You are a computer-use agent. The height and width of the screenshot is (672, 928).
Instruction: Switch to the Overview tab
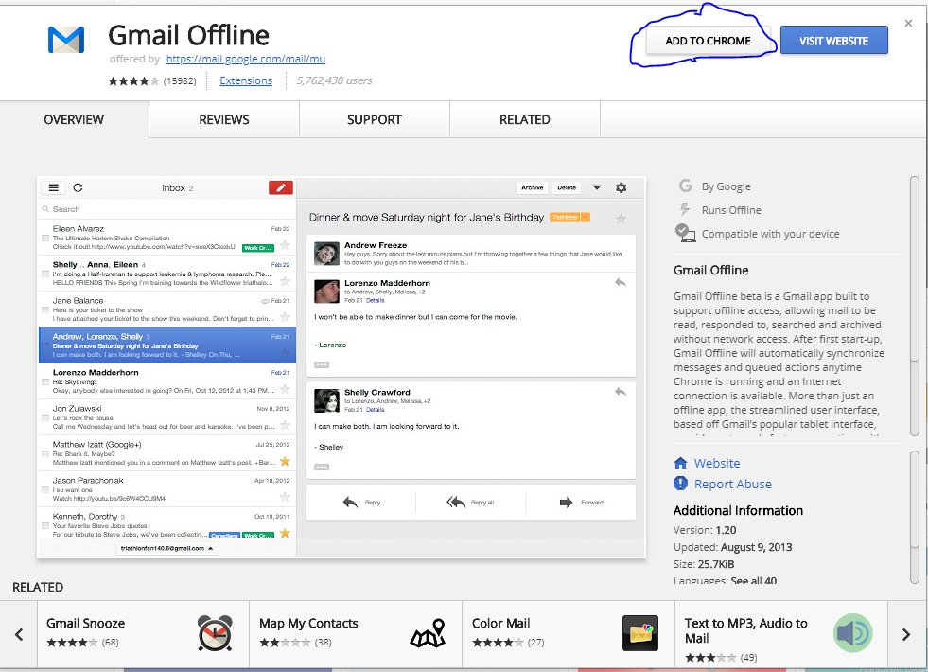point(74,119)
